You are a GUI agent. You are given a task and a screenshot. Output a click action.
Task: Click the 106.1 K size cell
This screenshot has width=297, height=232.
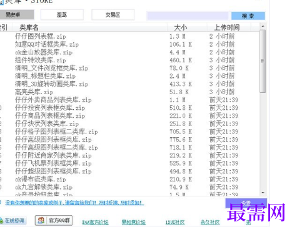[x=181, y=44]
